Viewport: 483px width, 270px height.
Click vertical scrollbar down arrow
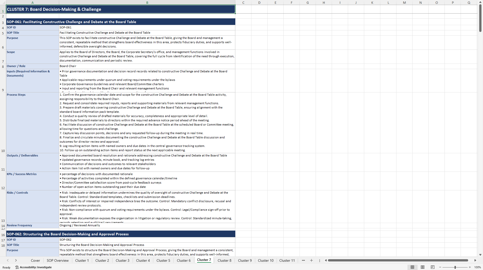[x=480, y=255]
